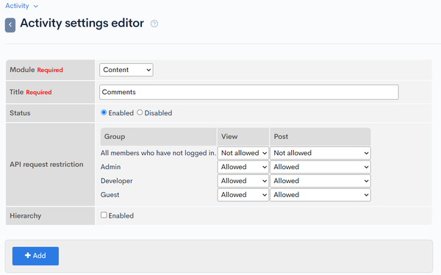Click the Activity breadcrumb link
This screenshot has height=275, width=441.
click(17, 6)
